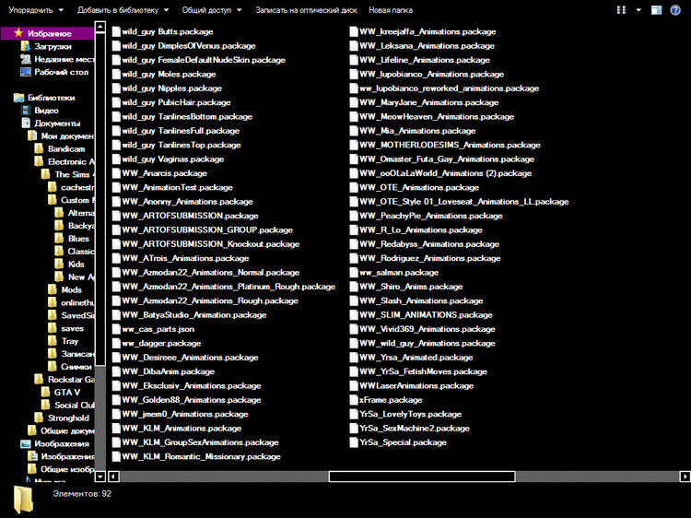Open Добавить в библиотеку dropdown

click(x=123, y=10)
